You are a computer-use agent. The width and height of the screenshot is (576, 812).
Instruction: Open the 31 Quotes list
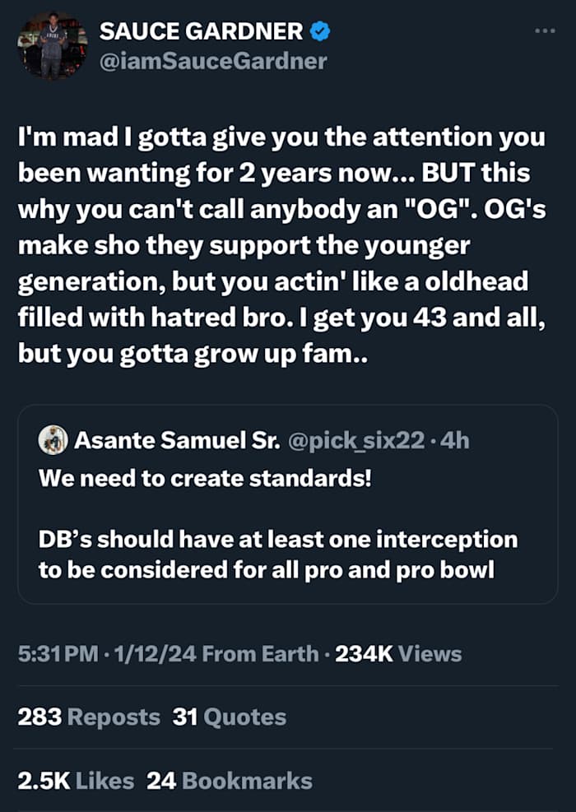[230, 717]
